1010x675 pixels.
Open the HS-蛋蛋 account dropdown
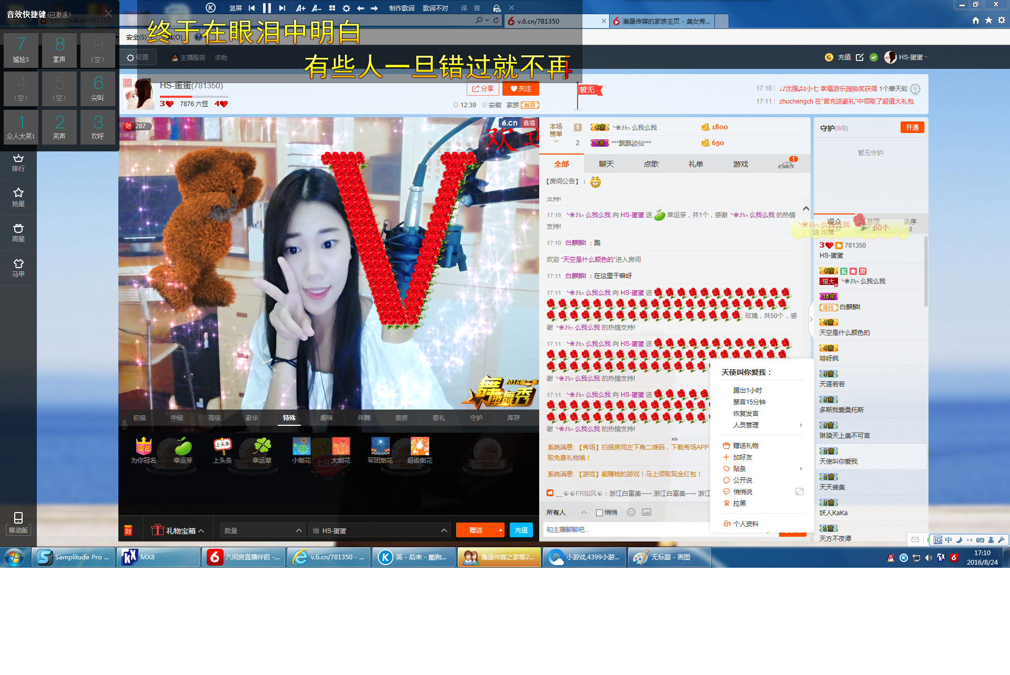coord(906,57)
